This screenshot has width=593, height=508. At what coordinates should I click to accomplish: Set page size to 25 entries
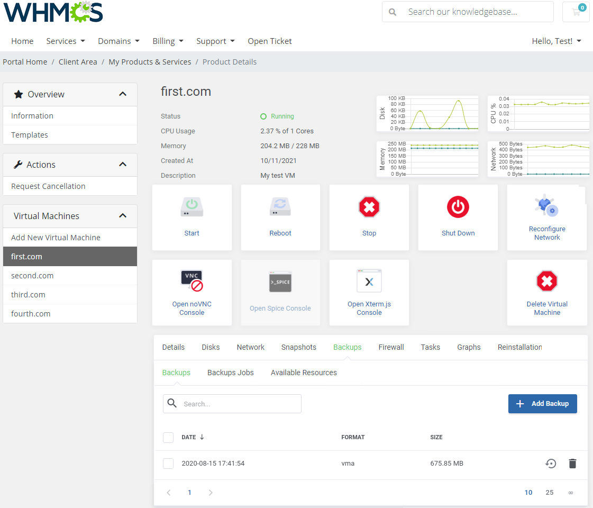point(549,493)
